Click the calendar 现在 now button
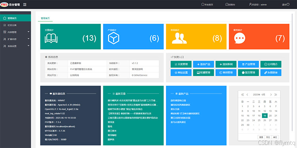The height and width of the screenshot is (148, 297). [x=268, y=137]
